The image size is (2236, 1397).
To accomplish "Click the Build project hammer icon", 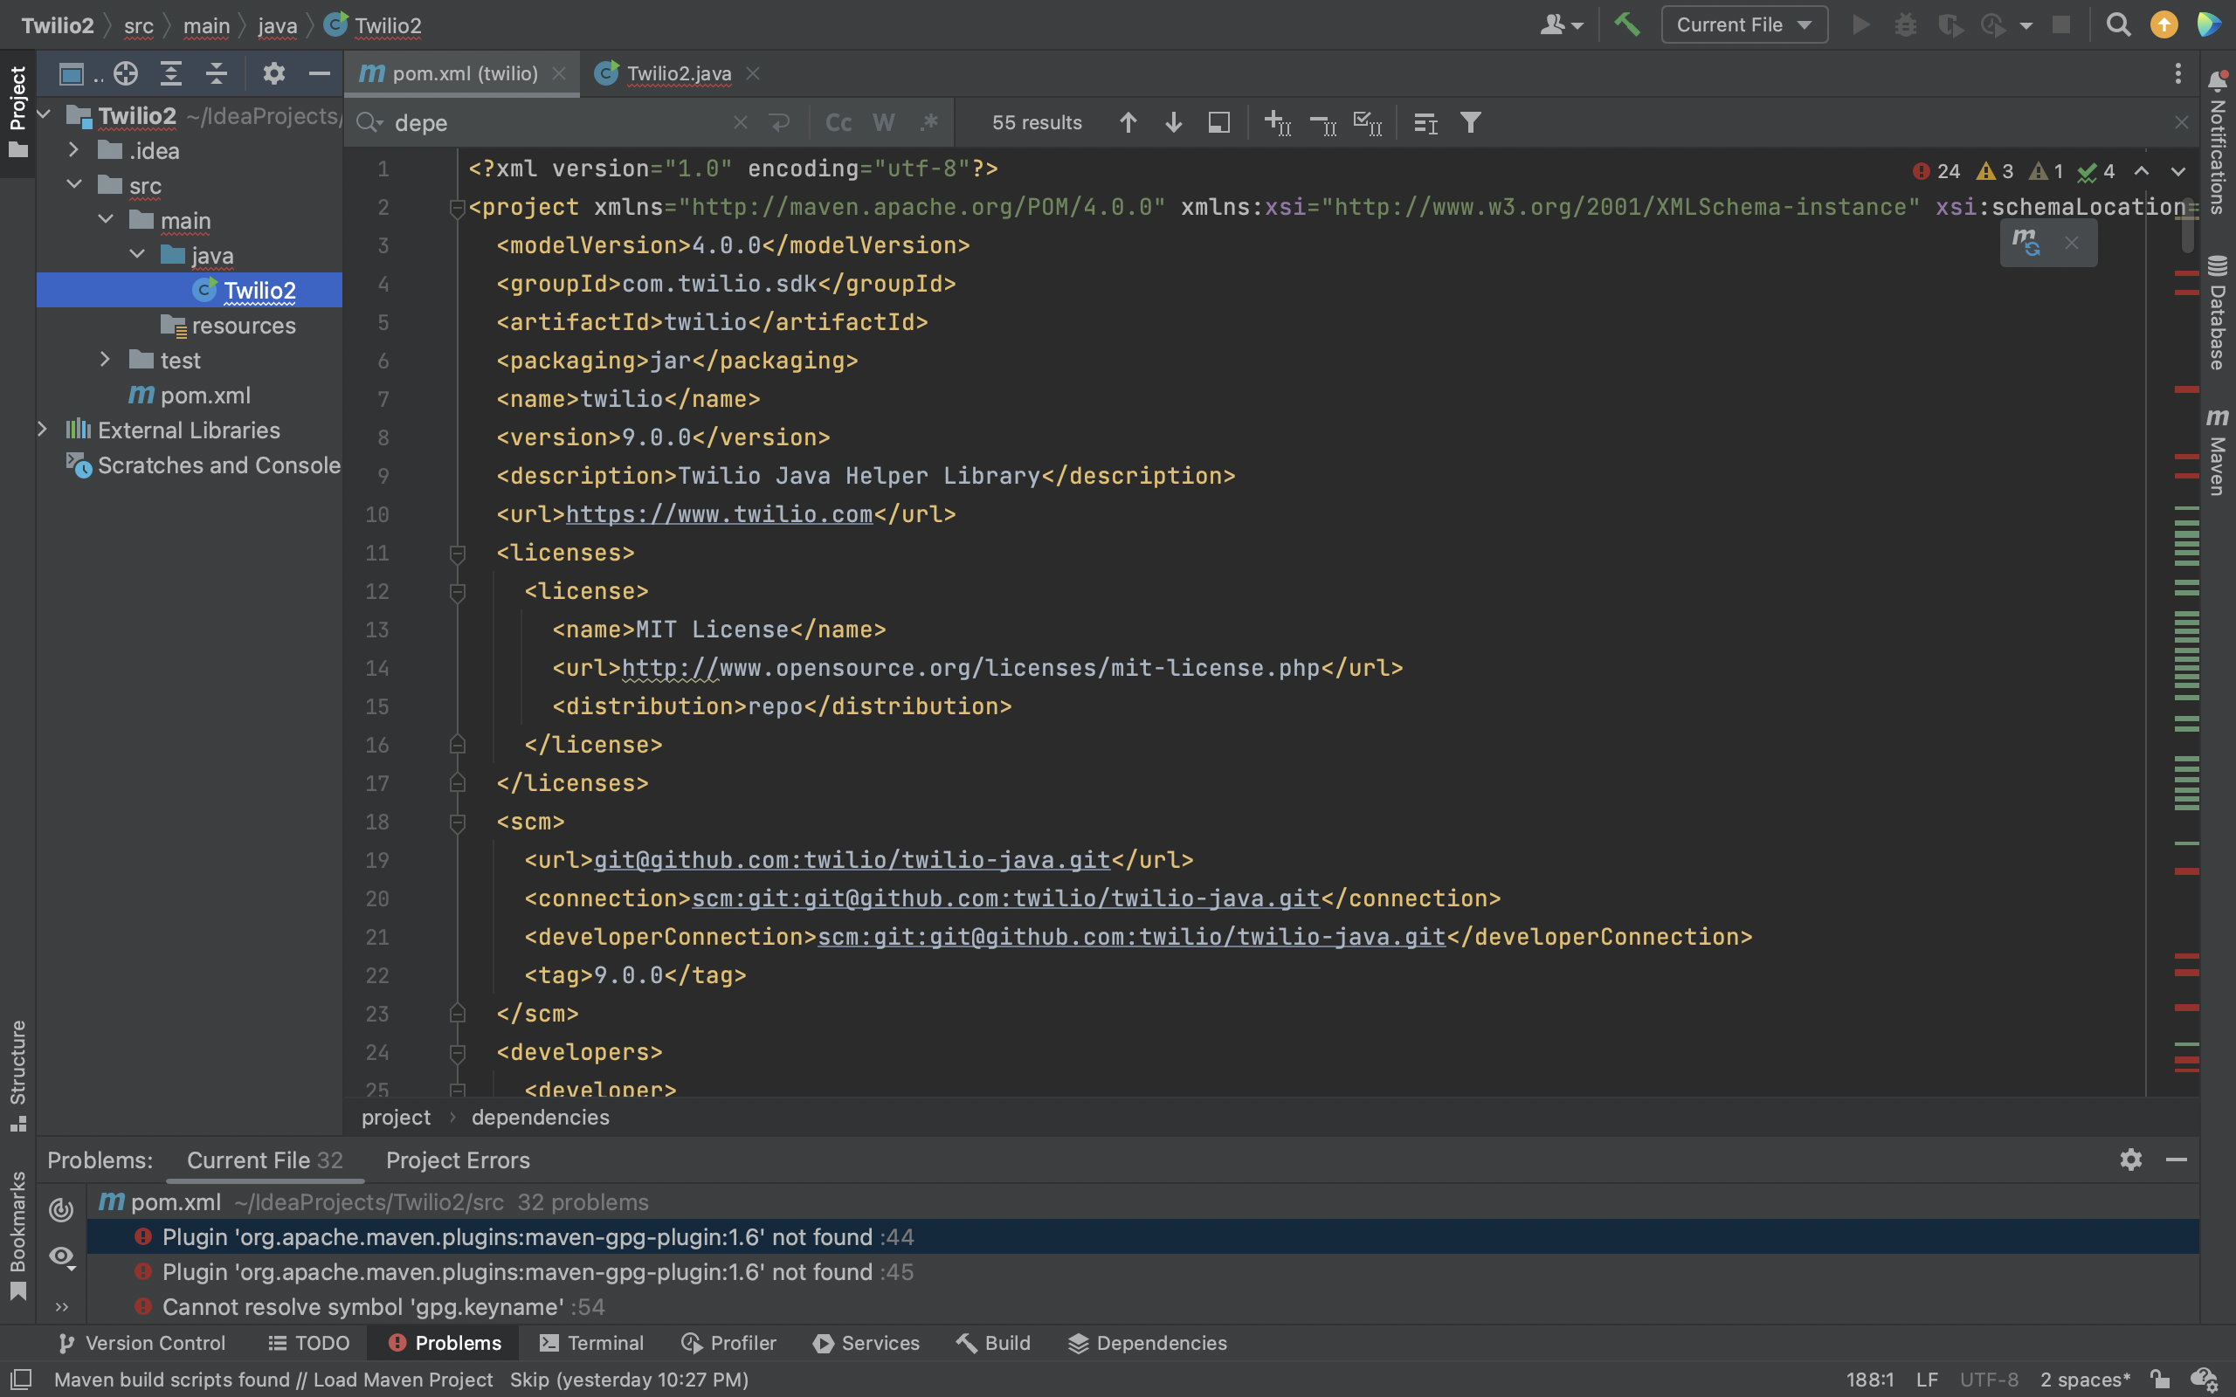I will pos(1626,25).
